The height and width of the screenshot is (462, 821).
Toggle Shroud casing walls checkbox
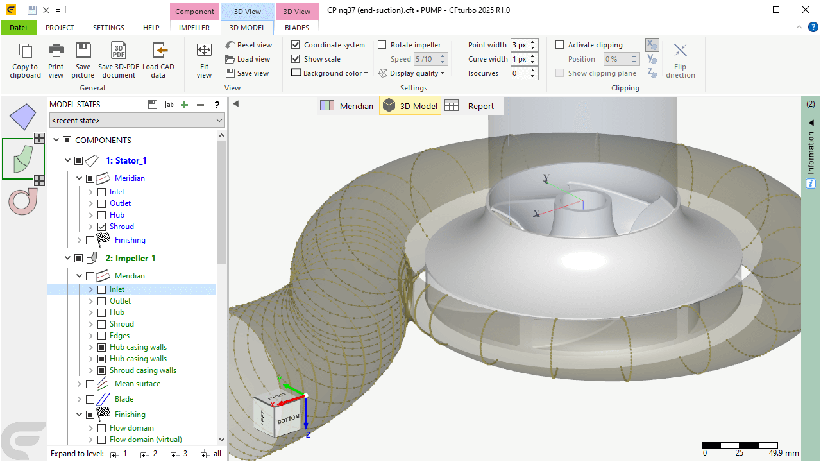pyautogui.click(x=101, y=370)
